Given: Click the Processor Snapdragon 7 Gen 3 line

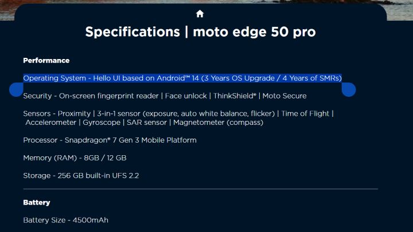Looking at the screenshot, I should coord(110,140).
